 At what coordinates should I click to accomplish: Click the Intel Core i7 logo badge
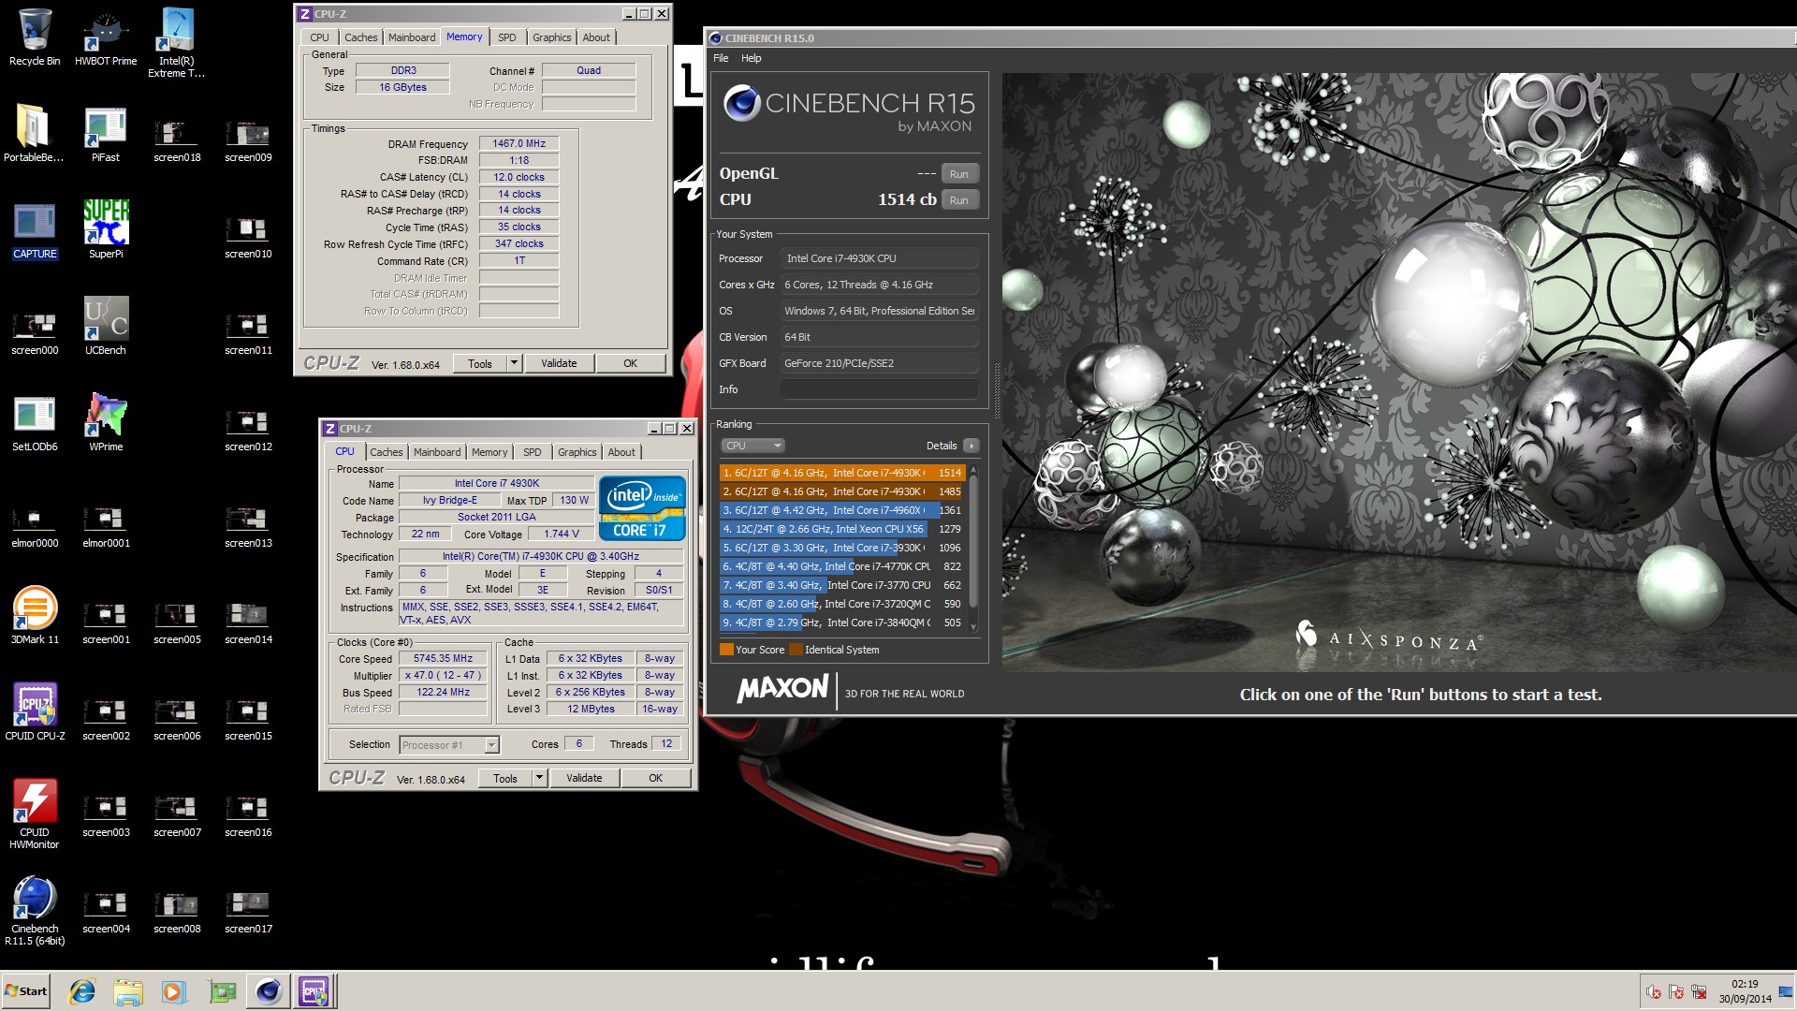point(642,508)
